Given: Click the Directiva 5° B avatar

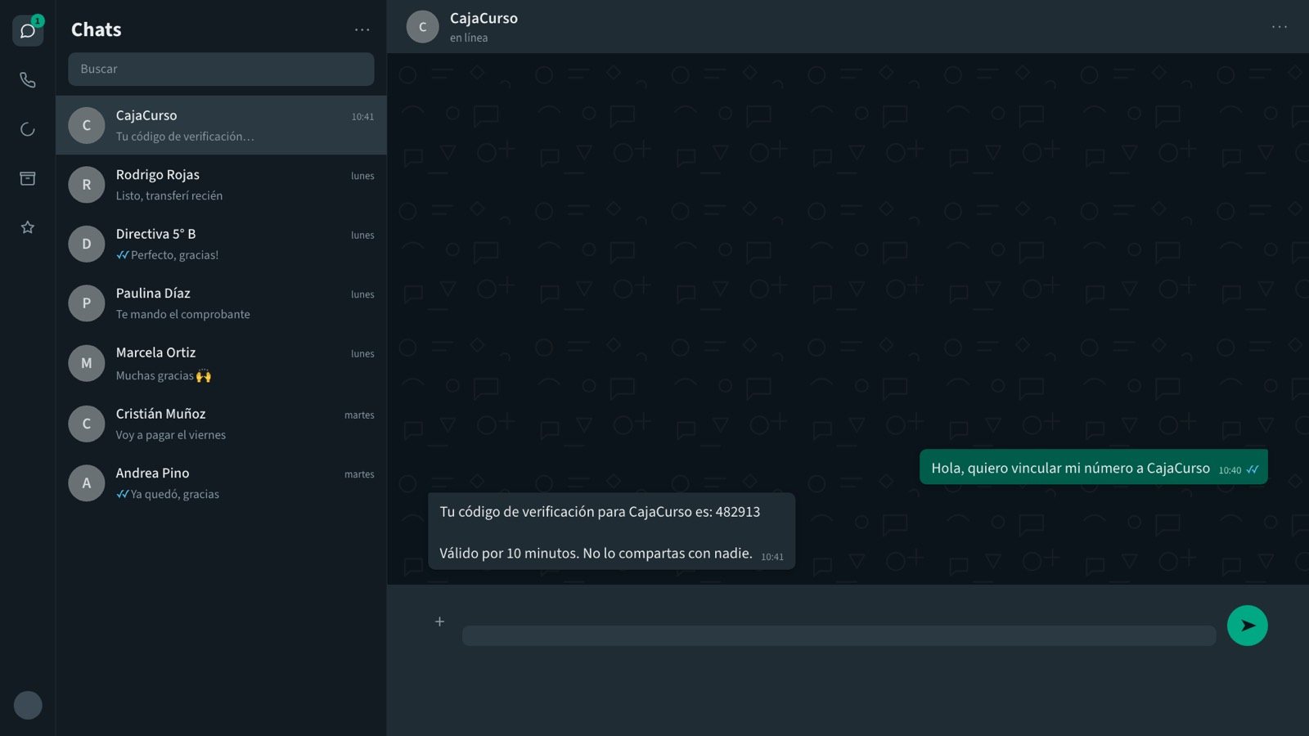Looking at the screenshot, I should 87,244.
